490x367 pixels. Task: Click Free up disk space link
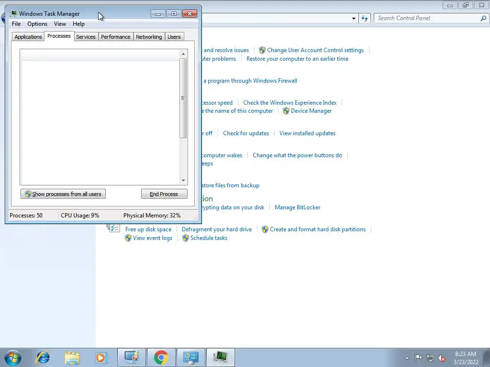(x=148, y=229)
